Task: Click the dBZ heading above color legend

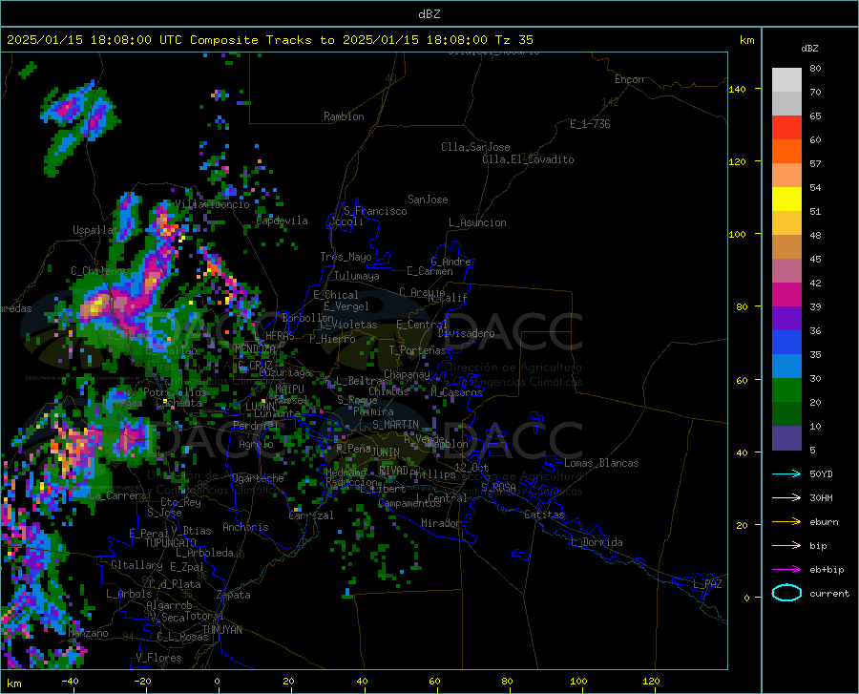Action: [809, 48]
